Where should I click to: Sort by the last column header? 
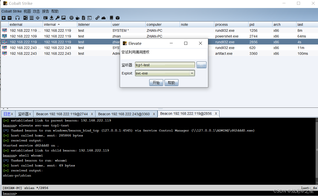point(307,24)
